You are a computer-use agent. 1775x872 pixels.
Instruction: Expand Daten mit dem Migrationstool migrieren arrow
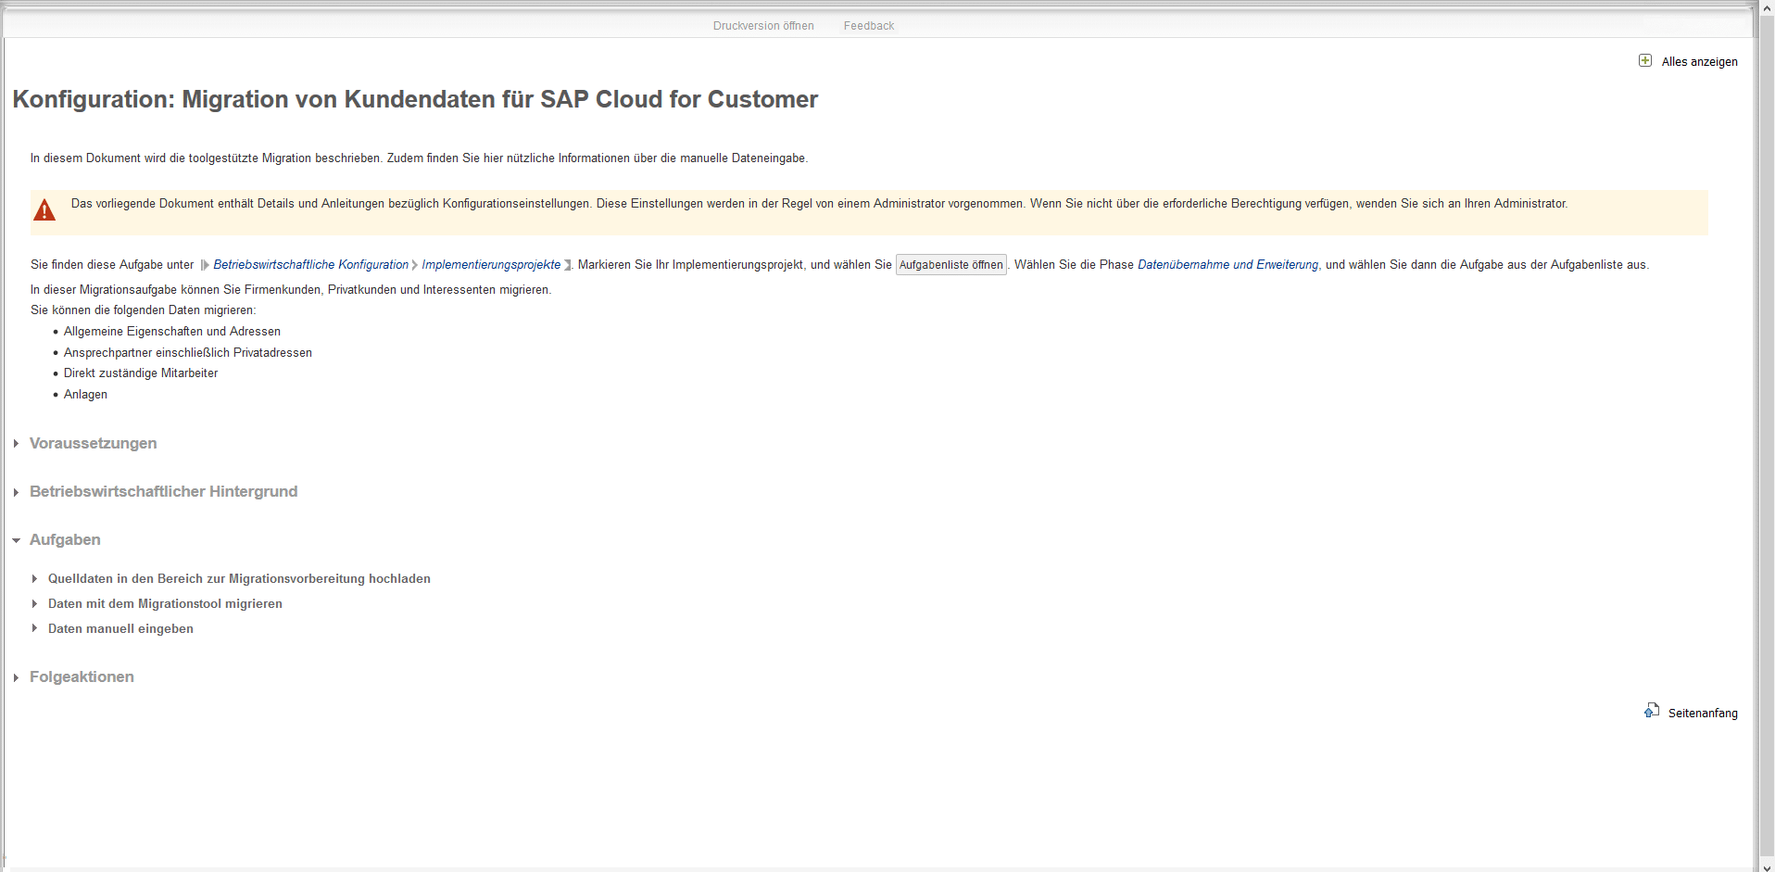pyautogui.click(x=34, y=603)
